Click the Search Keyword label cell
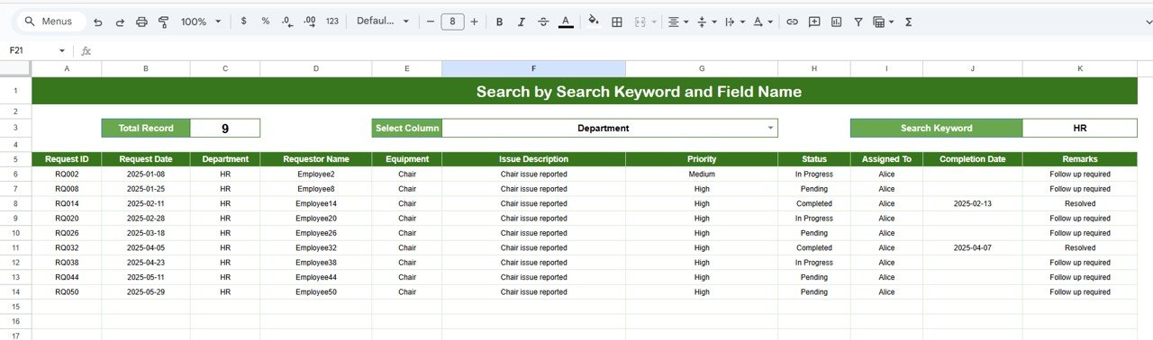The image size is (1153, 340). (937, 128)
